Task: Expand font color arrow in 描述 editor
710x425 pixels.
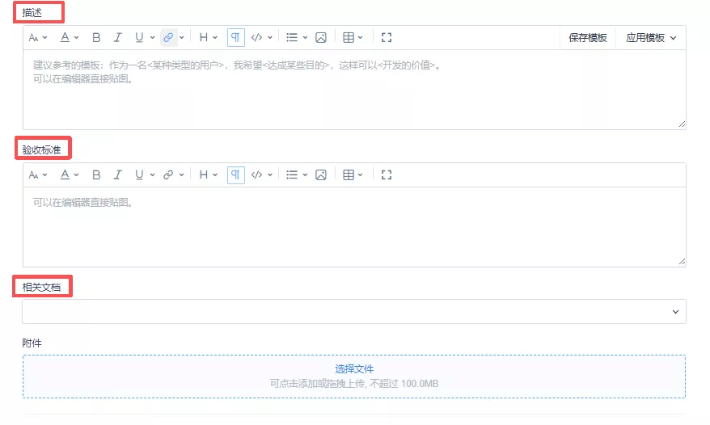Action: click(x=76, y=37)
